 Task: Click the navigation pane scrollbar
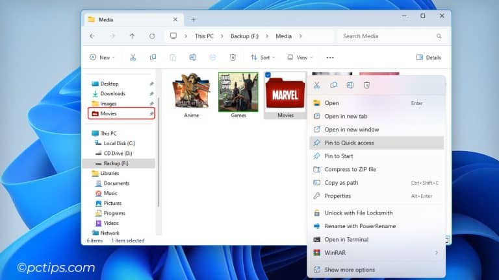click(159, 152)
